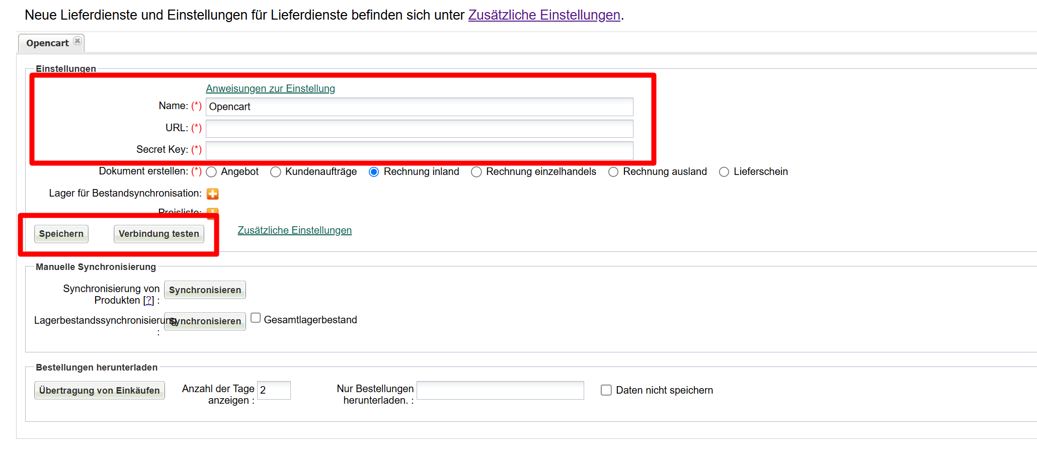The height and width of the screenshot is (459, 1037).
Task: Open Anweisungen zur Einstellung link
Action: [270, 88]
